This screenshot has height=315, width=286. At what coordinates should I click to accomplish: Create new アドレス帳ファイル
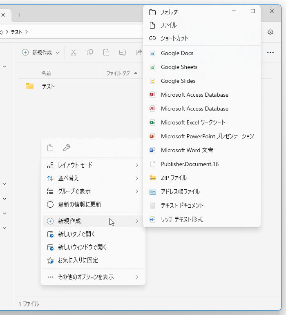[202, 192]
